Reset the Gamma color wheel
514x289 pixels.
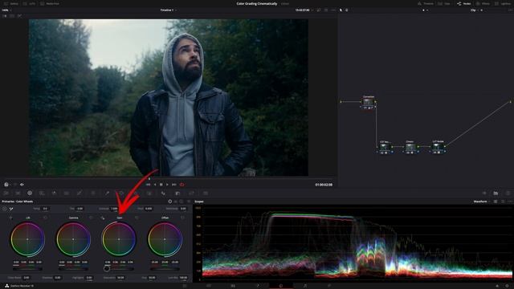point(91,218)
